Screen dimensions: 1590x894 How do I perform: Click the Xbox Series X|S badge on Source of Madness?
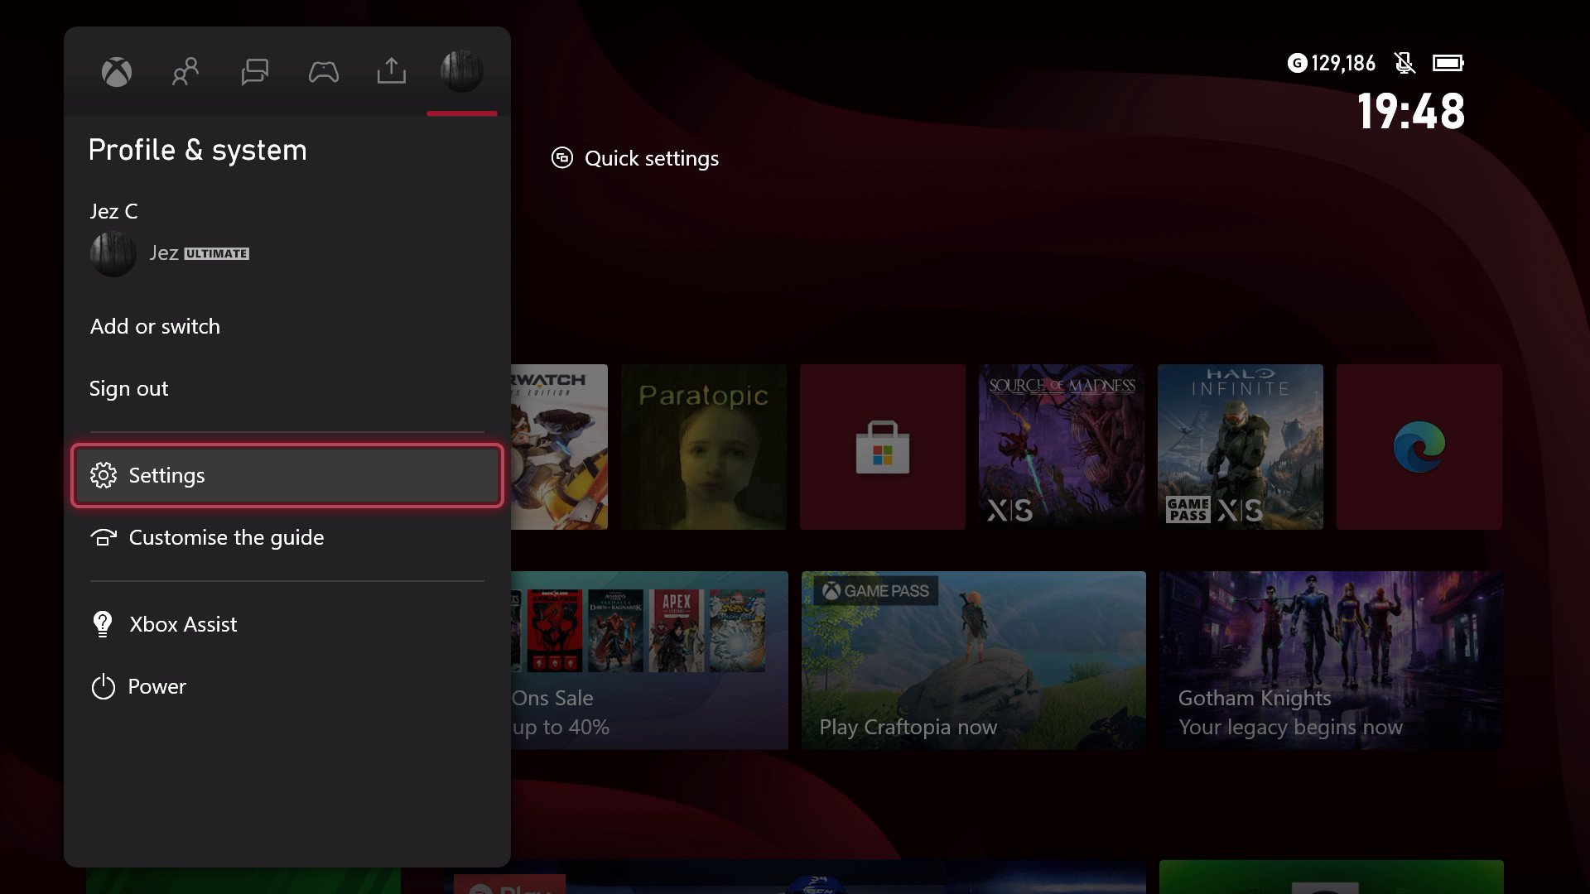(x=1009, y=507)
